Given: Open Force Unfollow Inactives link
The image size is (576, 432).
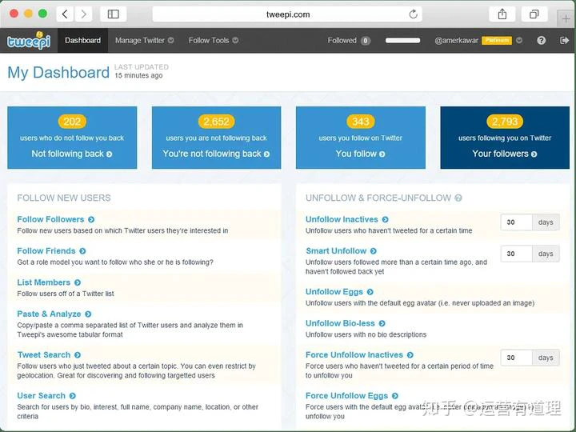Looking at the screenshot, I should coord(354,355).
